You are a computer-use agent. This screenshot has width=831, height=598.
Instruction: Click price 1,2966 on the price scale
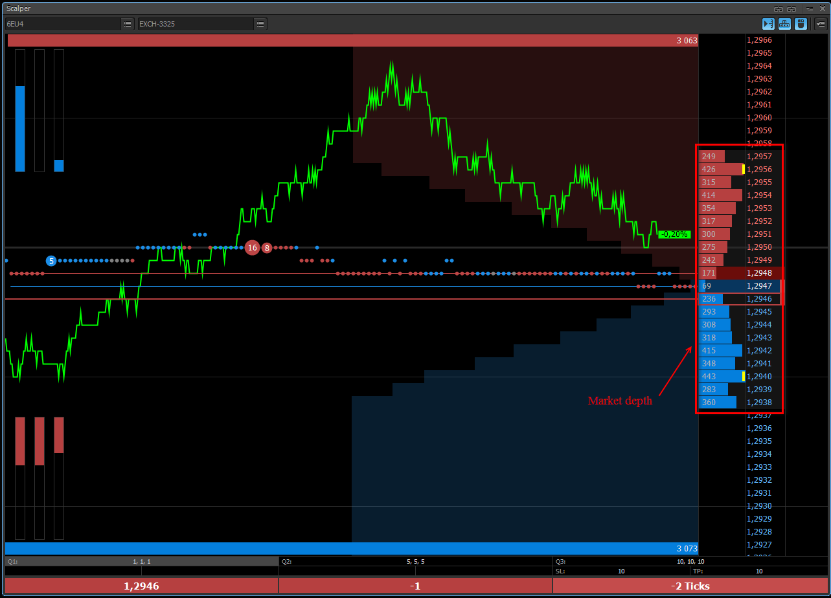[759, 40]
